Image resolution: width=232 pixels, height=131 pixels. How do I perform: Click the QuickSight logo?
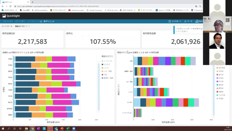[11, 16]
